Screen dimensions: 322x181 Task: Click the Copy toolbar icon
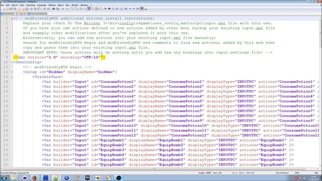click(35, 9)
